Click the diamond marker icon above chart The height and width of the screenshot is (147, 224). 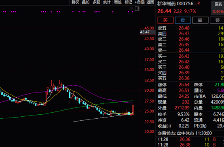(x=131, y=8)
